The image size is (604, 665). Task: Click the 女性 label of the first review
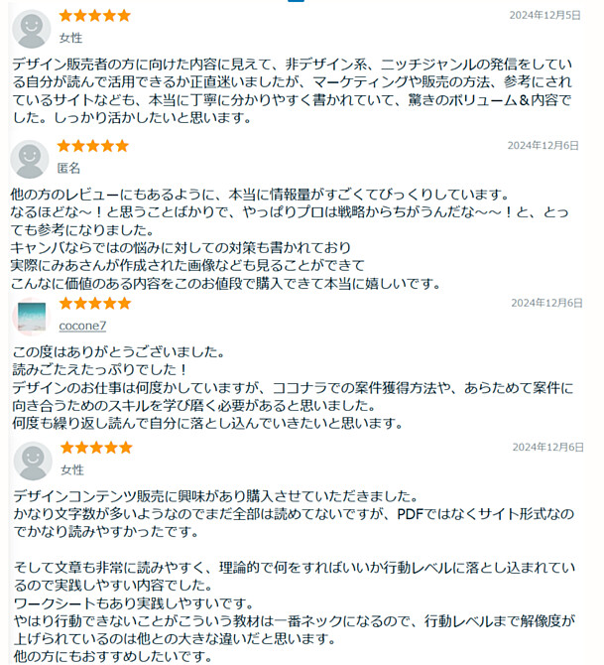tap(70, 38)
